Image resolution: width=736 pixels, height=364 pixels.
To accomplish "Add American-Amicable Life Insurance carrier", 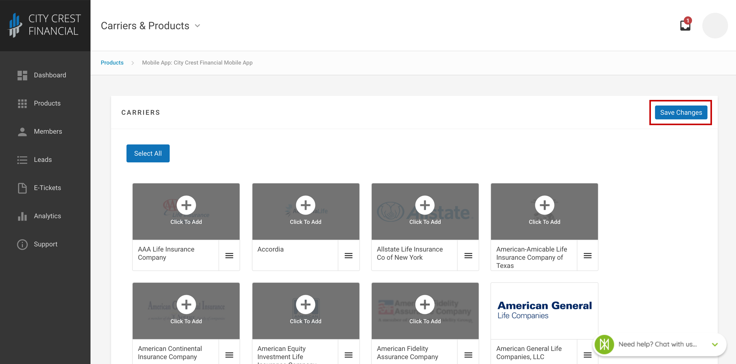I will pos(544,212).
